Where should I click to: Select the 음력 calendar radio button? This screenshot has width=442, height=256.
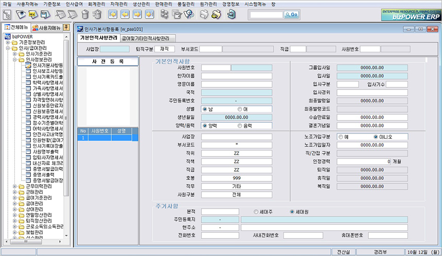coord(240,126)
